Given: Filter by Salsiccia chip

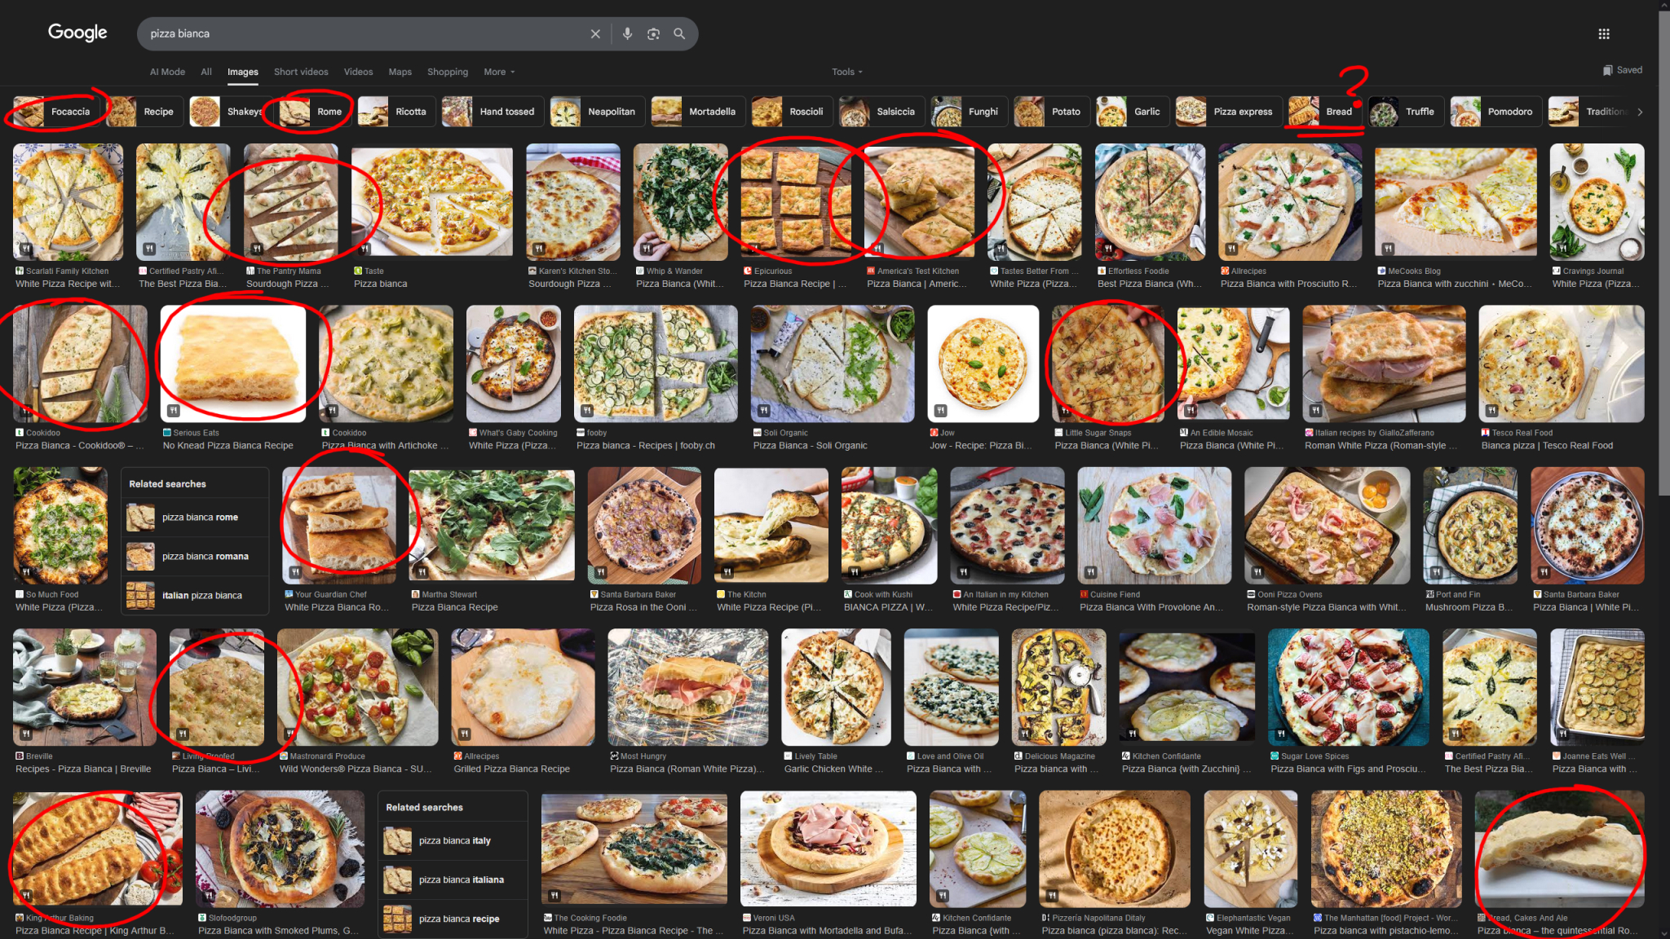Looking at the screenshot, I should point(881,112).
